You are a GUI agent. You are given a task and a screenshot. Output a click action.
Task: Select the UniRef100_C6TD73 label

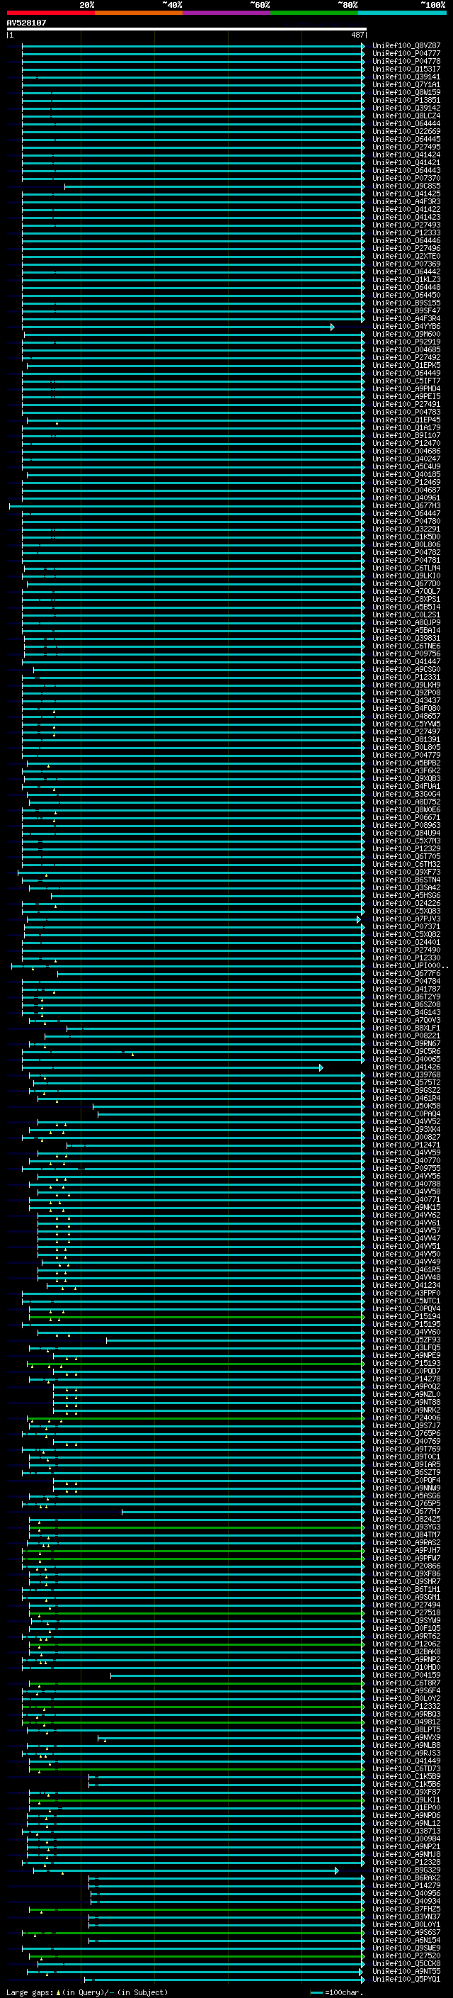click(406, 1769)
